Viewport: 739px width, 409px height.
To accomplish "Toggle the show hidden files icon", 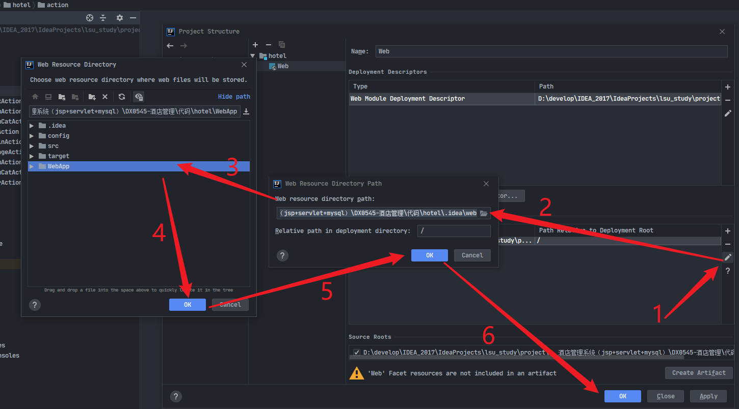I will [138, 97].
